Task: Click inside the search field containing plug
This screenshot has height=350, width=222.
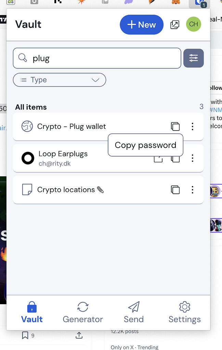Action: click(x=97, y=58)
